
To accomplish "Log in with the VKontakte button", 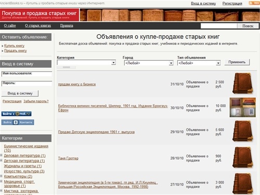I will 18,122.
